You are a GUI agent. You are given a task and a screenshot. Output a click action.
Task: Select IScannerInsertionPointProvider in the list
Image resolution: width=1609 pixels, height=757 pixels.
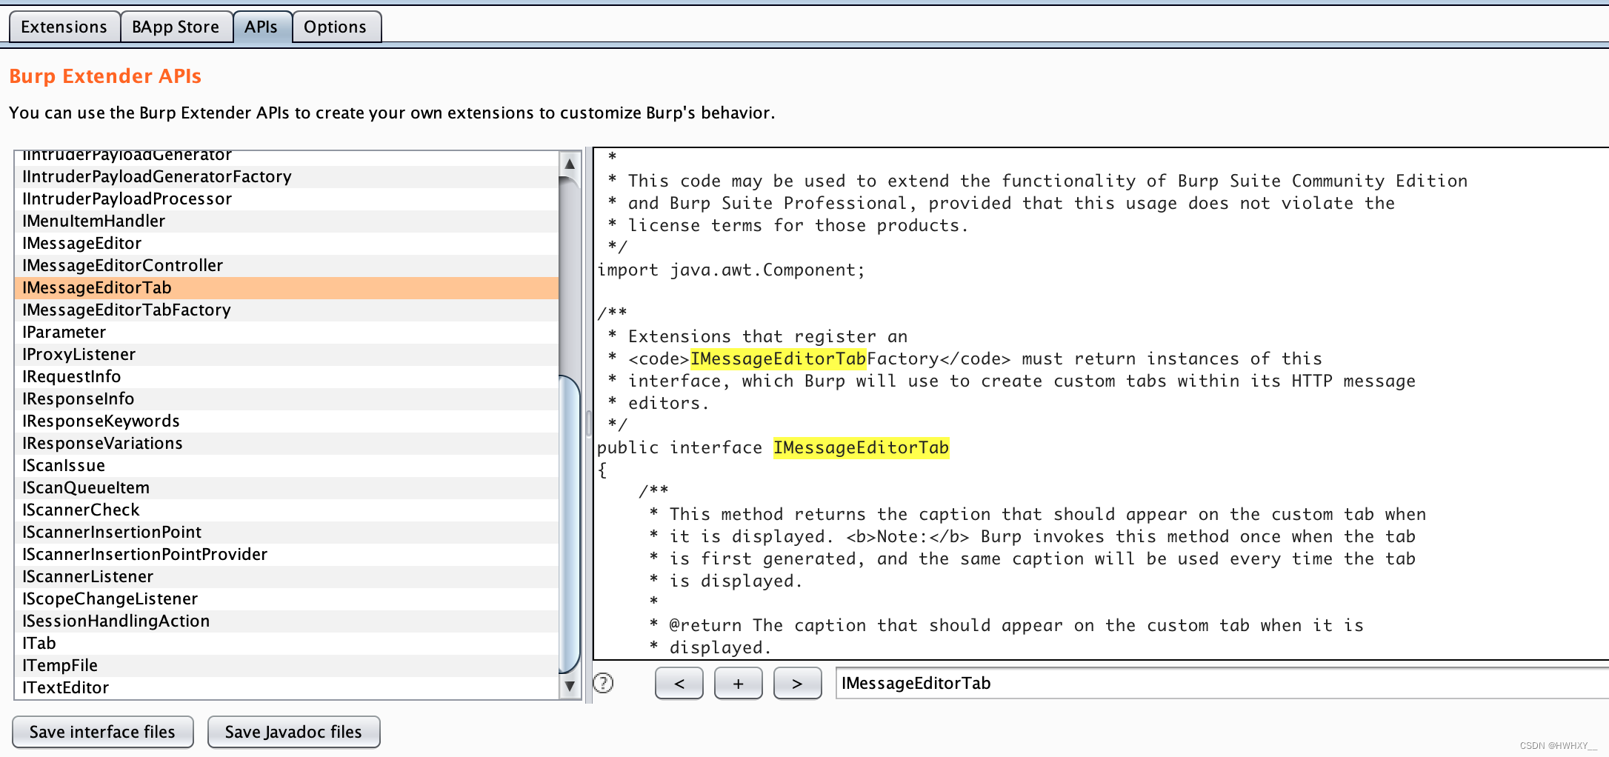click(x=286, y=554)
